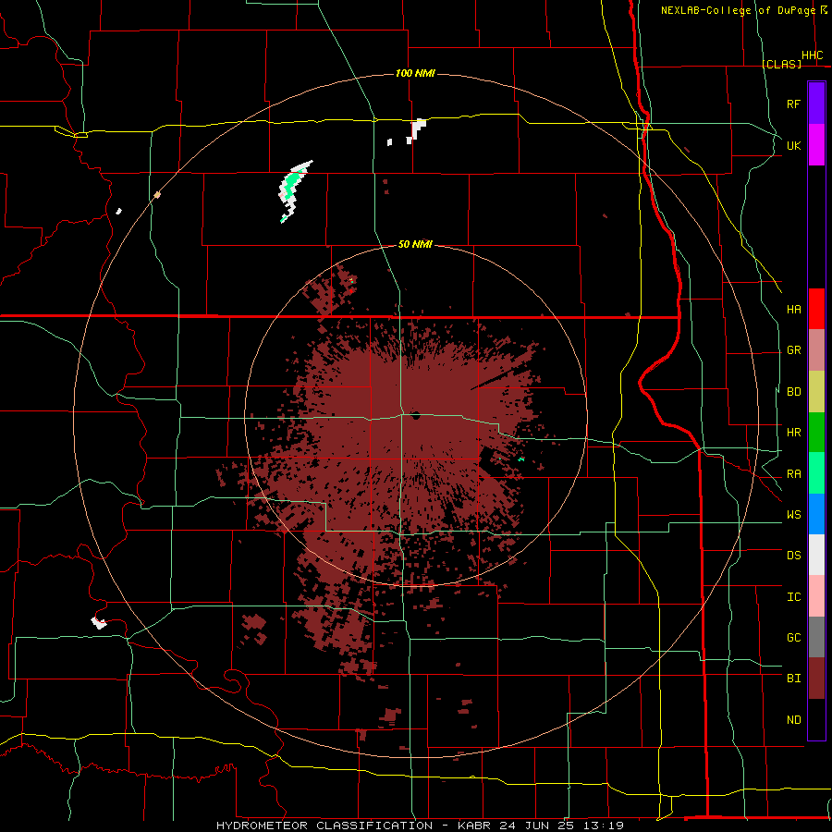Click the BD yellow legend swatch

click(816, 391)
